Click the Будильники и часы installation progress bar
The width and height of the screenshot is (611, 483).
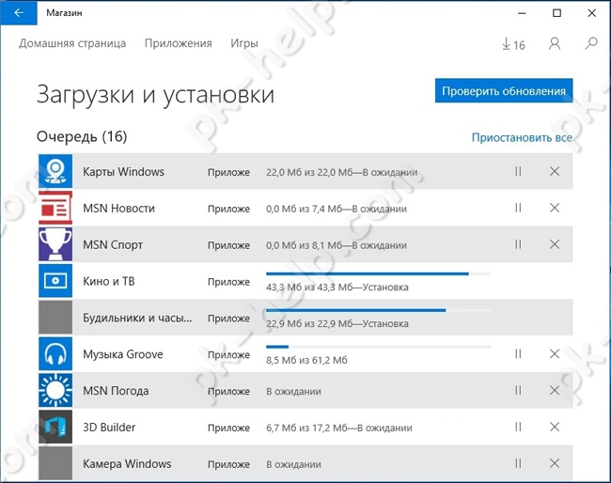(379, 310)
